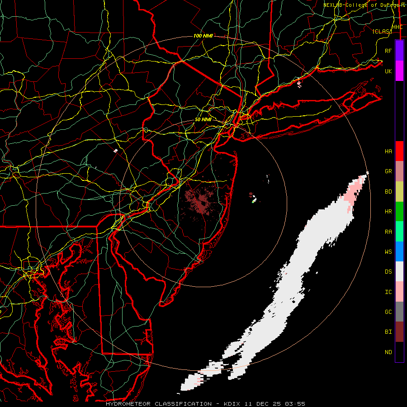
Task: Click the HYDROMETEOR CLASSIFICATION title text
Action: 159,404
